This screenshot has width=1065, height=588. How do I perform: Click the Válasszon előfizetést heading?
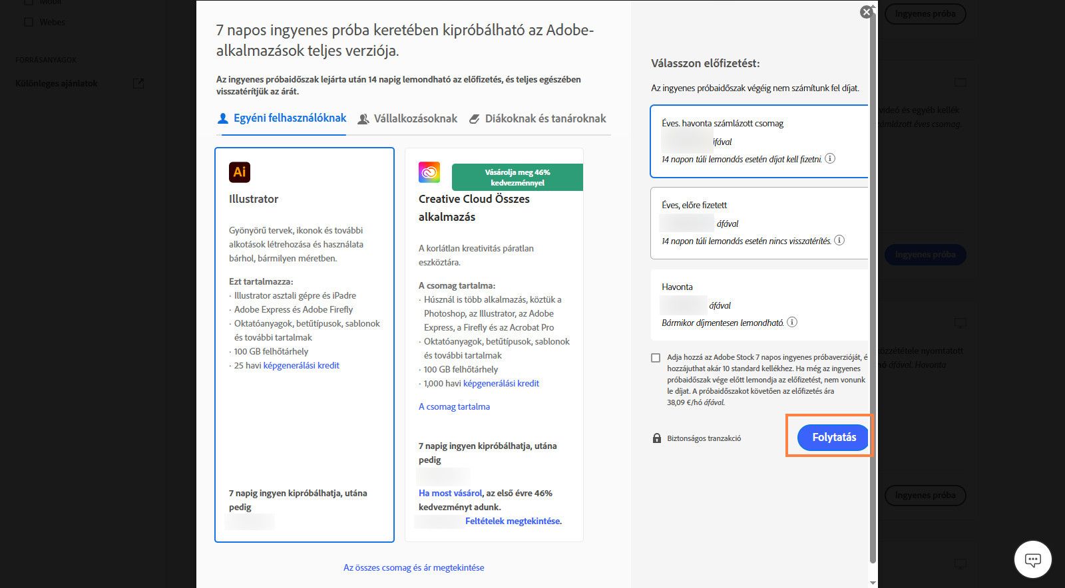point(706,63)
